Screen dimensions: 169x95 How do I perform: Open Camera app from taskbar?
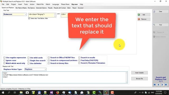27,93
